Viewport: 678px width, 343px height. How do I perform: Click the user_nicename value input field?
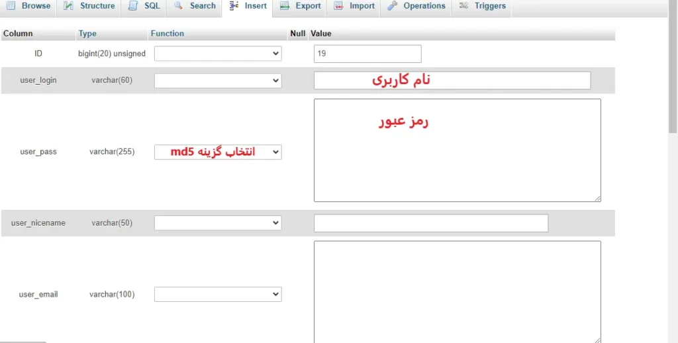coord(431,223)
